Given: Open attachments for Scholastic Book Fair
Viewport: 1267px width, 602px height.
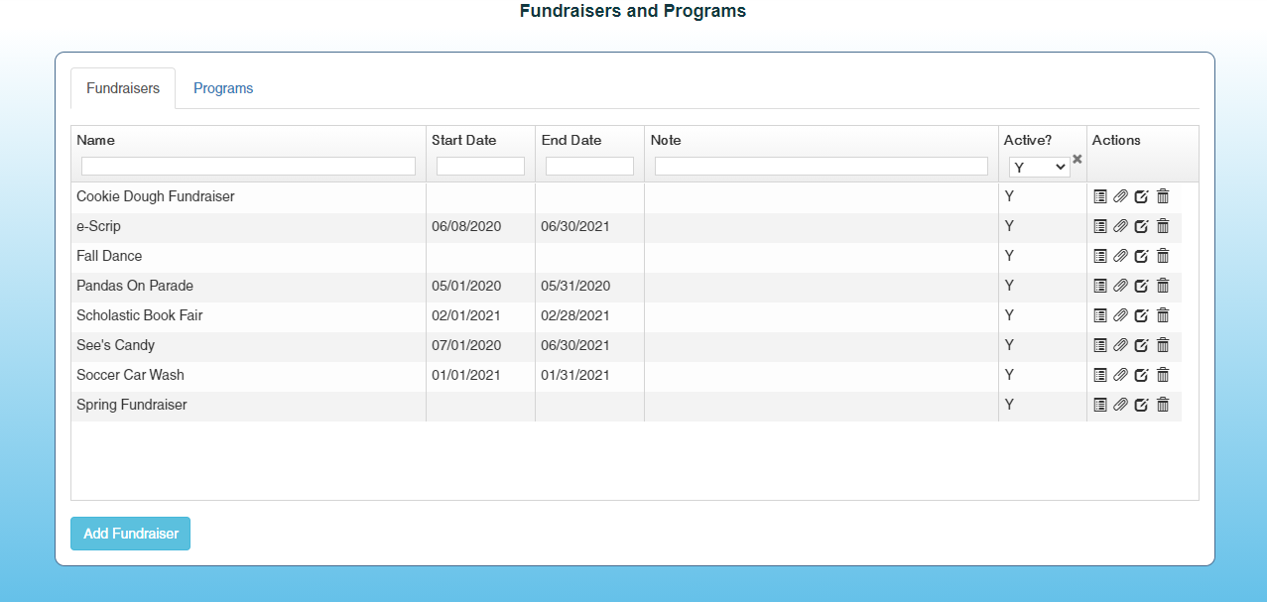Looking at the screenshot, I should (x=1120, y=315).
